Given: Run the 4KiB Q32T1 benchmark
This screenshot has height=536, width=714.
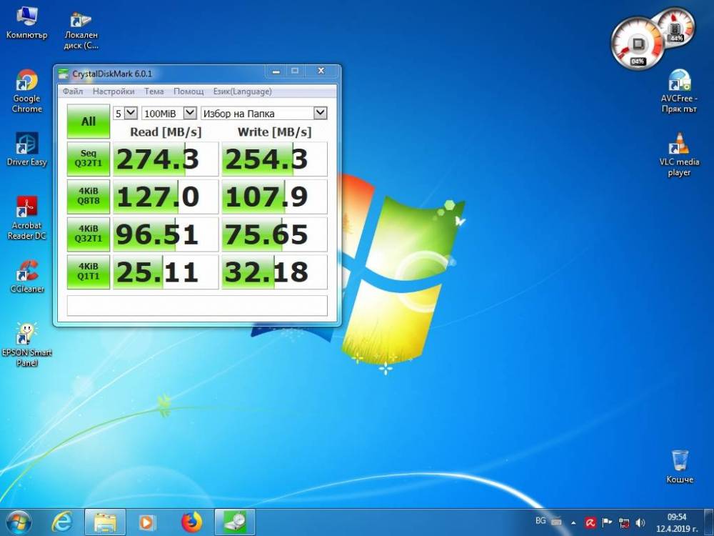Looking at the screenshot, I should pos(89,234).
